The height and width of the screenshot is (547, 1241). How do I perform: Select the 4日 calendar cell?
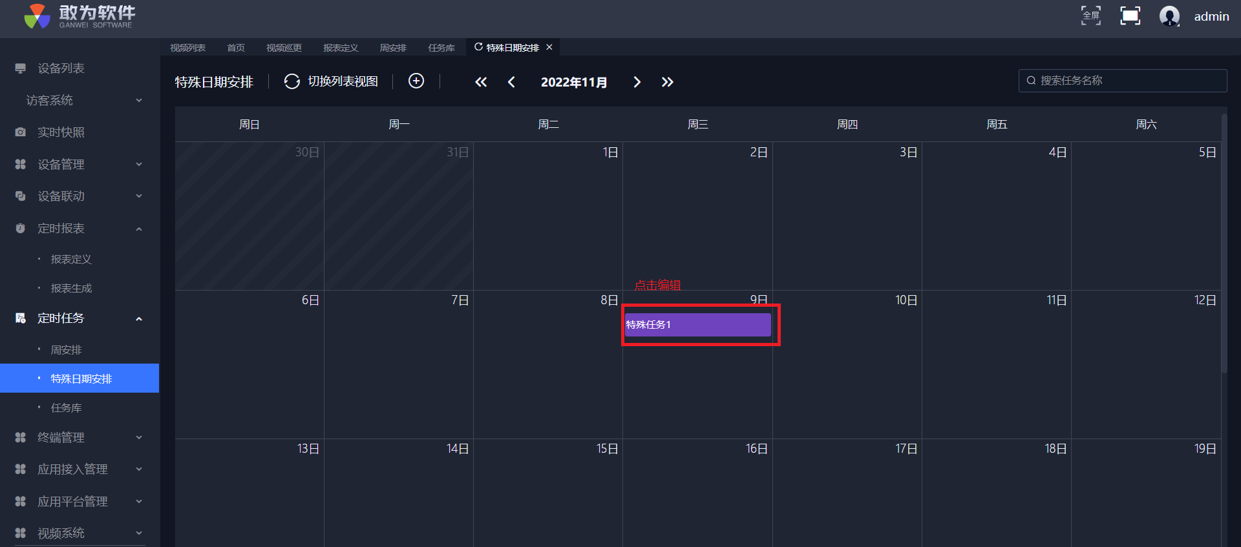997,216
